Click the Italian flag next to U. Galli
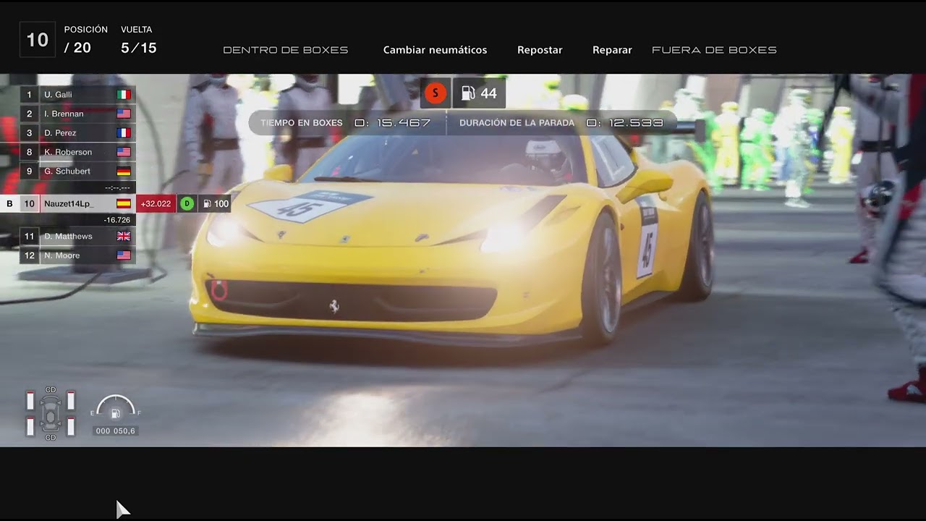 pyautogui.click(x=124, y=95)
